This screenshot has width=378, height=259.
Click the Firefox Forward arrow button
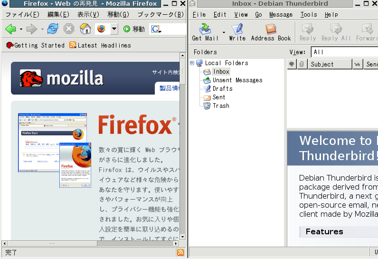tap(32, 29)
